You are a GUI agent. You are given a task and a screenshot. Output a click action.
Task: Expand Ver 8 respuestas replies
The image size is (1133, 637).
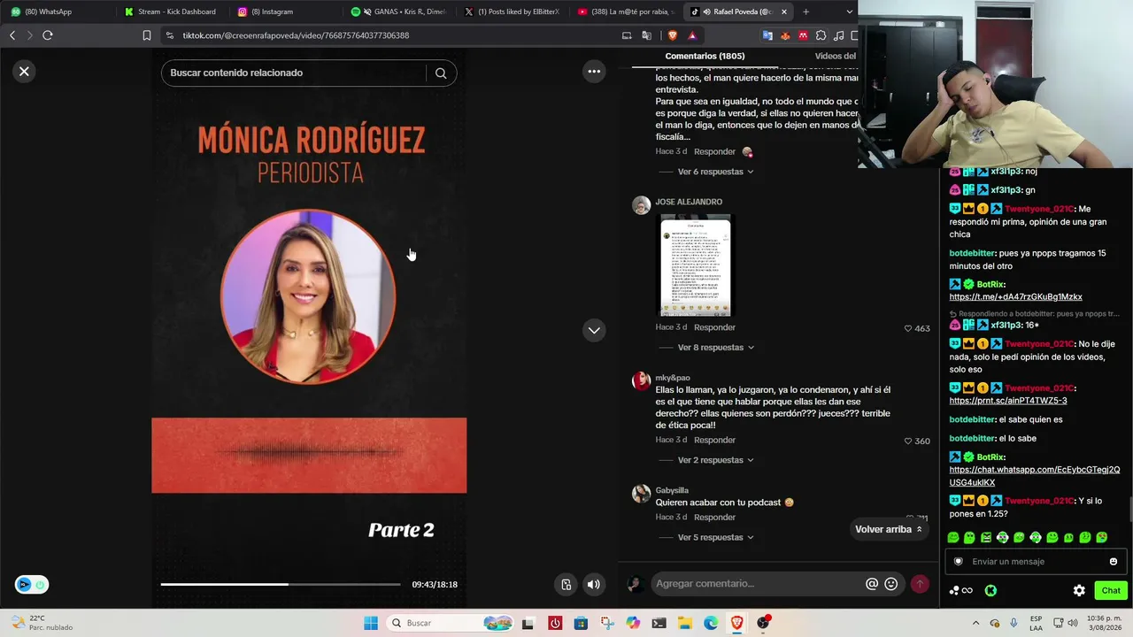click(x=715, y=348)
